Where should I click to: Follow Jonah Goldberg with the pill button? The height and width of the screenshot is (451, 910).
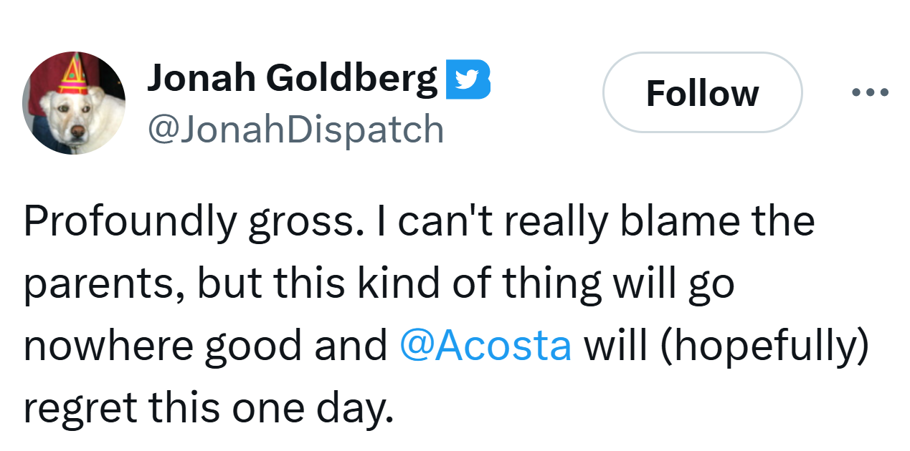tap(702, 93)
